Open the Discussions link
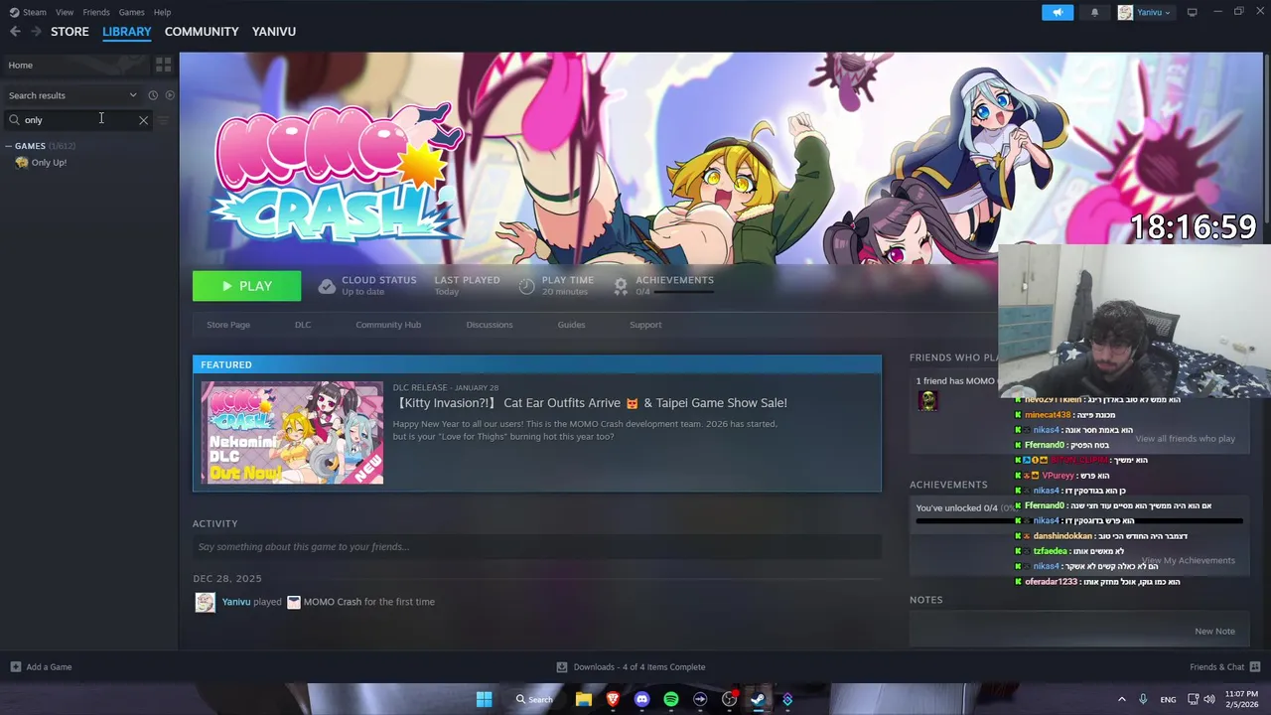The image size is (1271, 715). [x=490, y=325]
